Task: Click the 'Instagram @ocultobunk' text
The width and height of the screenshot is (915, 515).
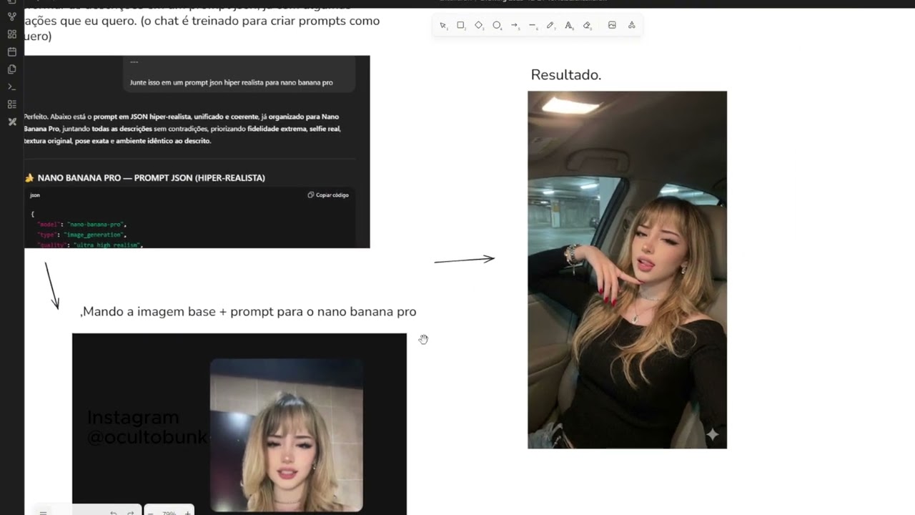Action: point(147,427)
